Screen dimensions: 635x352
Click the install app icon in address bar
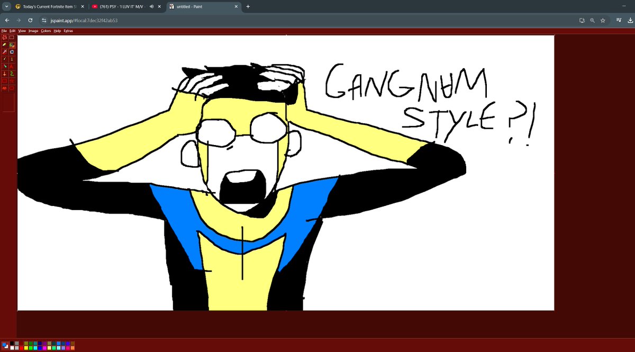tap(582, 20)
